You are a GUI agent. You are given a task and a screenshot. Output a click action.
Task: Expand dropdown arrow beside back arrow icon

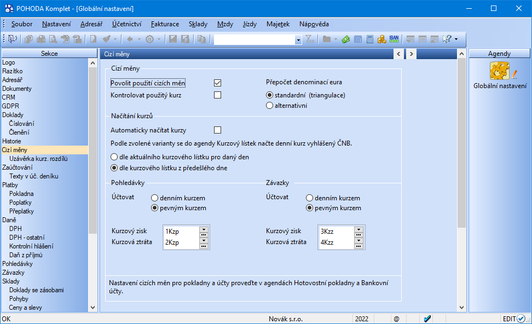click(x=139, y=39)
